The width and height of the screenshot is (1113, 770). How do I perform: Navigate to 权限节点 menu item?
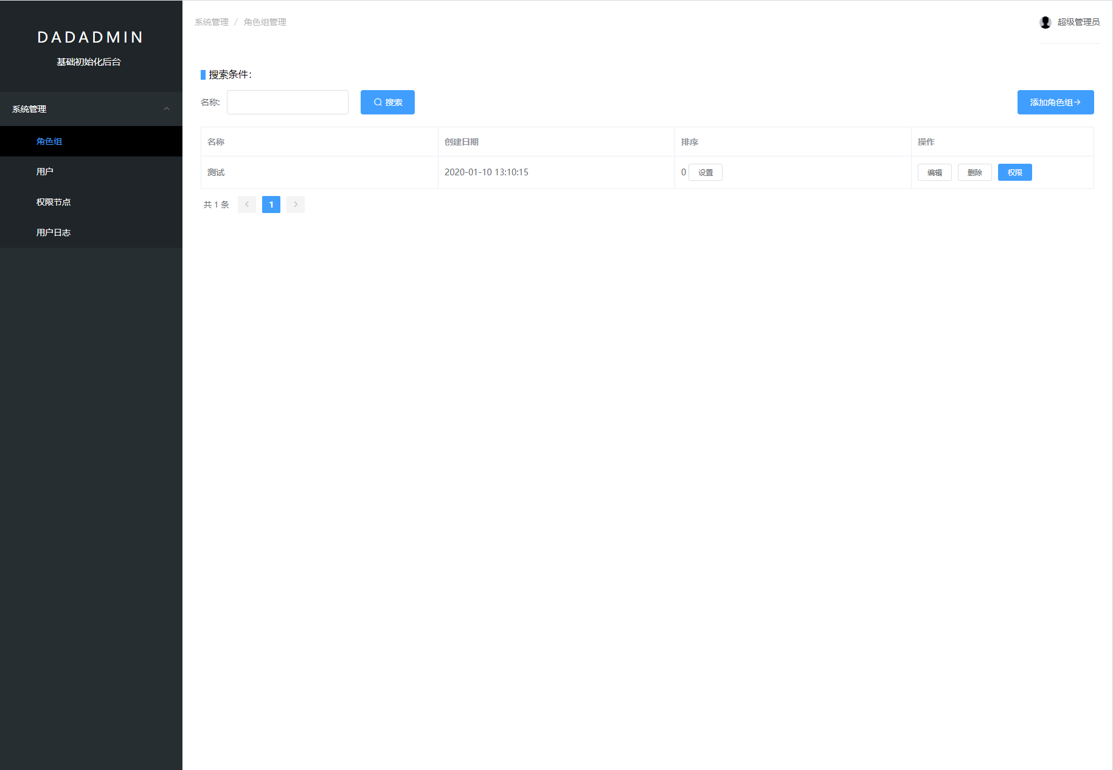[x=54, y=202]
